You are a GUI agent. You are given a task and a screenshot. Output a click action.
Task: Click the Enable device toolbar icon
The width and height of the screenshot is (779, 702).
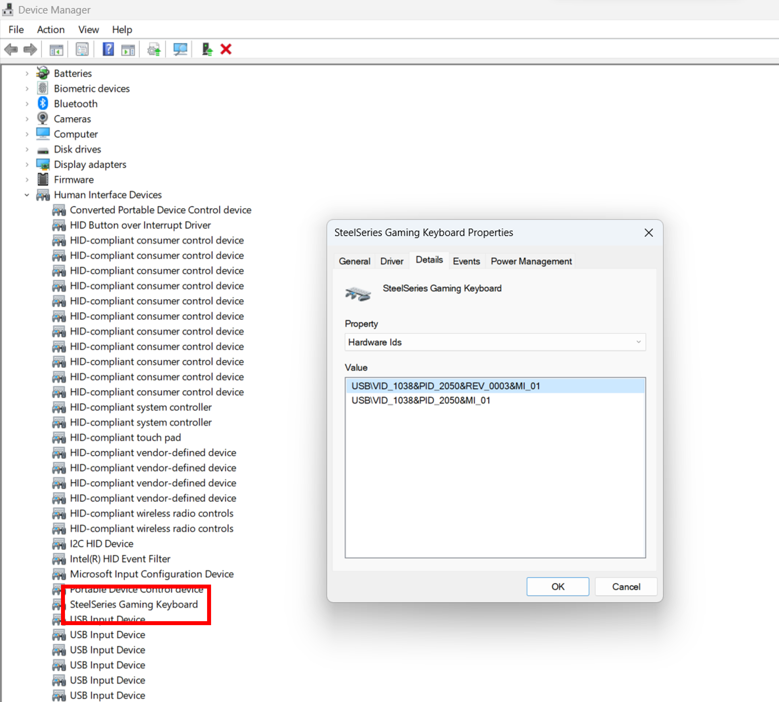pyautogui.click(x=207, y=49)
